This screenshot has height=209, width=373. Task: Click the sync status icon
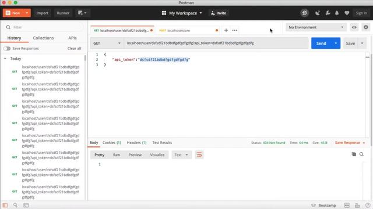(x=304, y=13)
